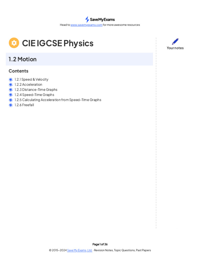Click the star bullet beside 1.2.2 Acceleration
Screen dimensions: 200x266
click(11, 85)
